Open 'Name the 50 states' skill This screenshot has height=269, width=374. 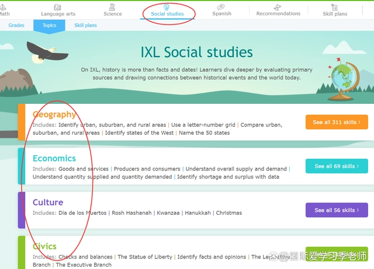point(204,132)
